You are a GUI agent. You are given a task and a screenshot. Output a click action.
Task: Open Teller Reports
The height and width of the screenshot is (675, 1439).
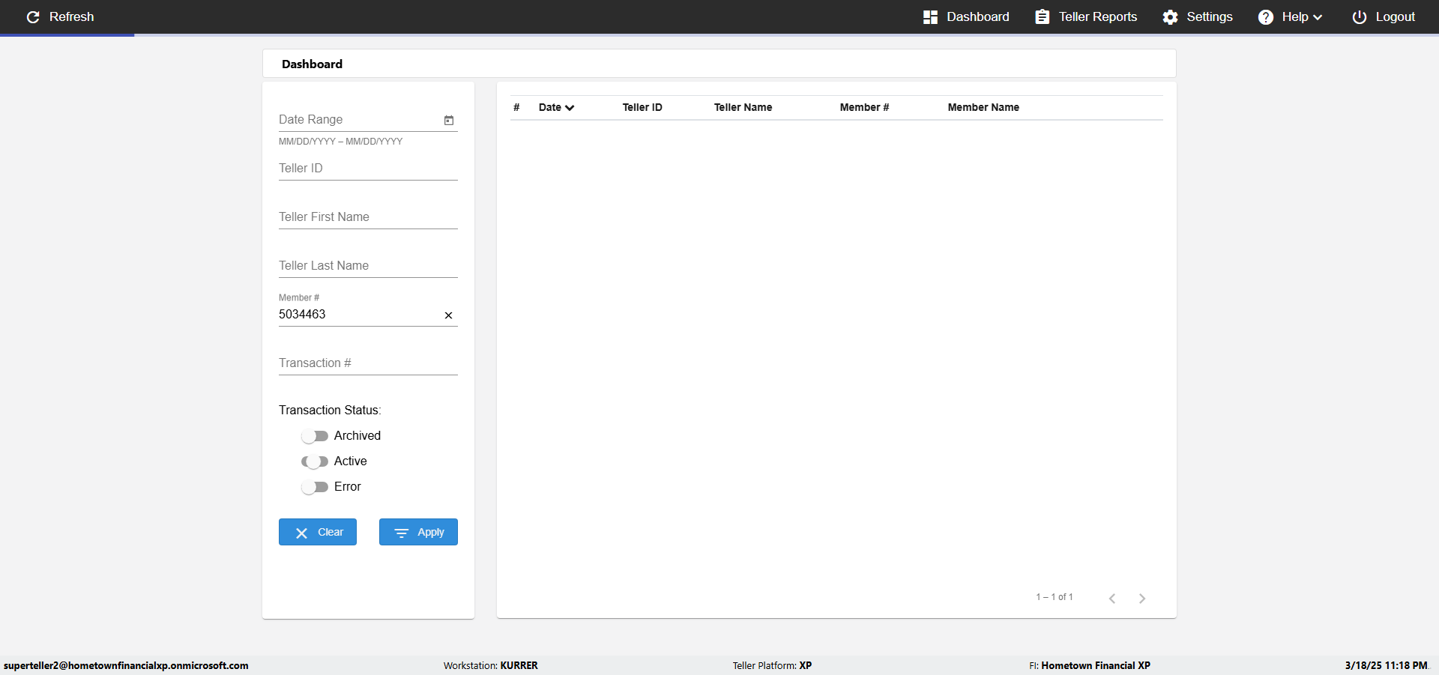coord(1086,16)
